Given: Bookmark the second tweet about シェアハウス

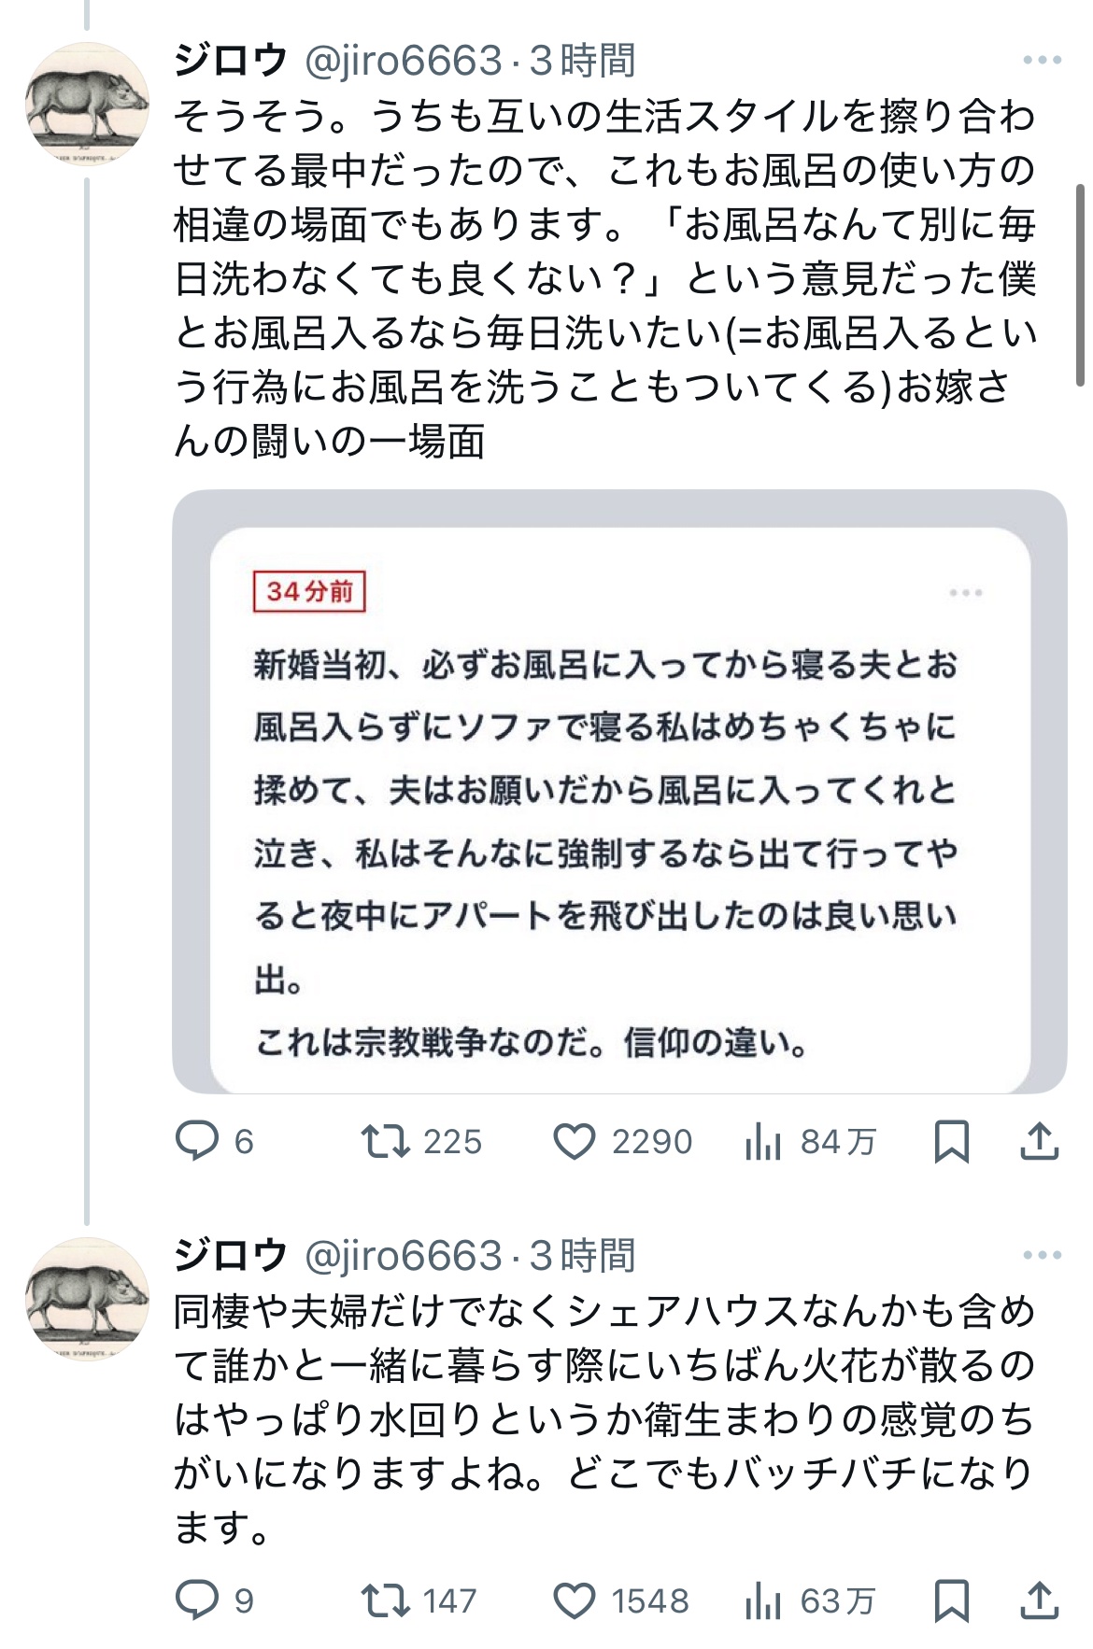Looking at the screenshot, I should 951,1600.
